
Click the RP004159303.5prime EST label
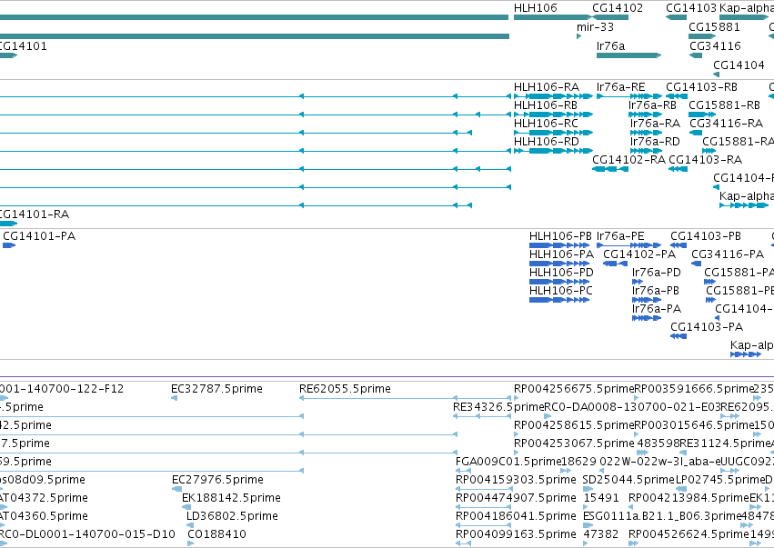(516, 480)
